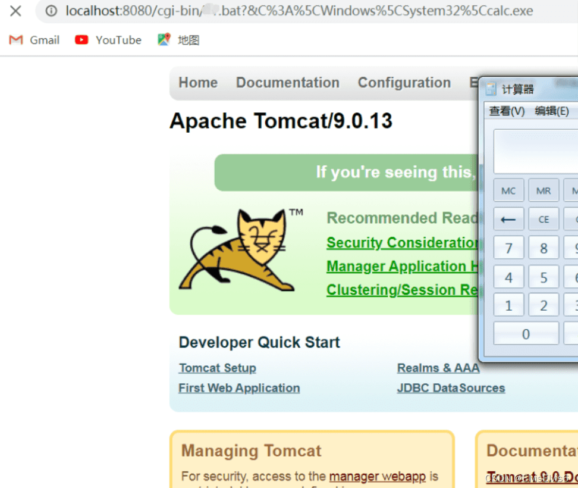Focus the browser address bar URL
The height and width of the screenshot is (488, 578).
click(299, 11)
